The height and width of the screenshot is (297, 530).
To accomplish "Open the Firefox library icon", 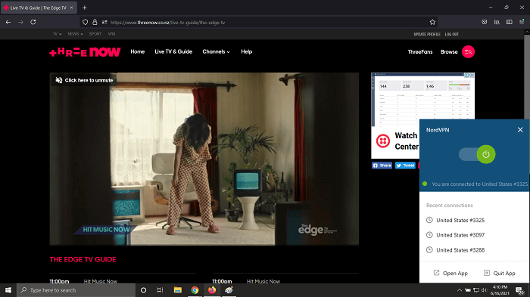I will pos(497,22).
